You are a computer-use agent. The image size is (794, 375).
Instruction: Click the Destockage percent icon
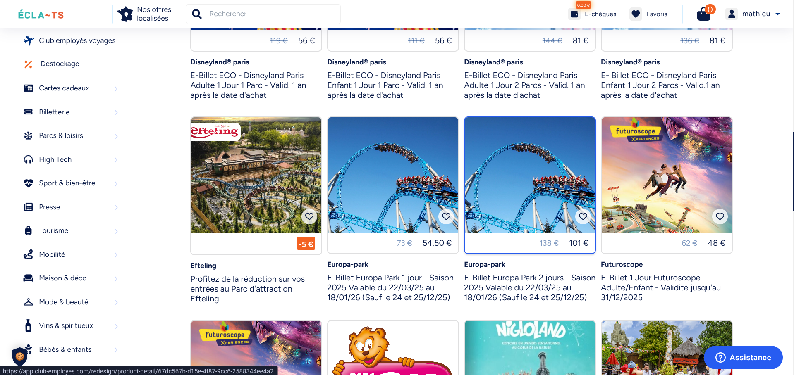click(28, 64)
